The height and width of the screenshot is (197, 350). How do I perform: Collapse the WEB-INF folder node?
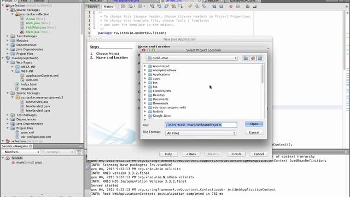click(13, 71)
